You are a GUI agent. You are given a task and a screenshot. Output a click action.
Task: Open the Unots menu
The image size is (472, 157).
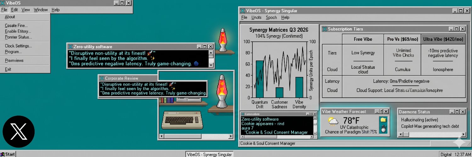click(256, 18)
